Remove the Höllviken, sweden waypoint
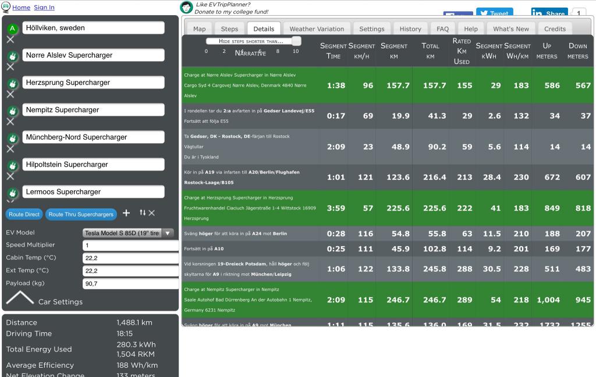The image size is (596, 377). click(x=10, y=40)
